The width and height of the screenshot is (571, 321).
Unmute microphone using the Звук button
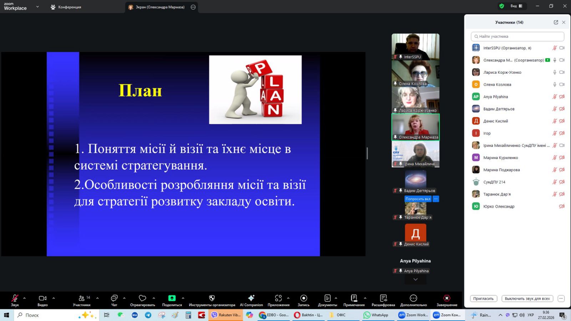tap(15, 298)
